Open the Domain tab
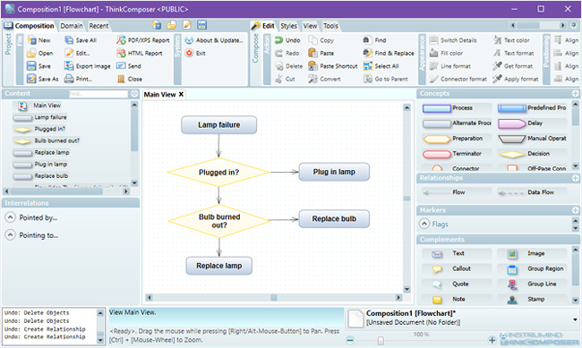 (72, 26)
